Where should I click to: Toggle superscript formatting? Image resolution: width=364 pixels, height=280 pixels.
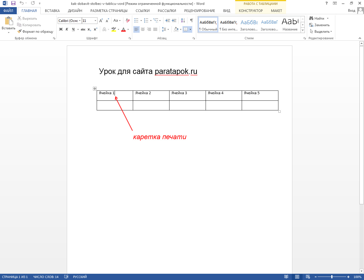click(x=96, y=29)
